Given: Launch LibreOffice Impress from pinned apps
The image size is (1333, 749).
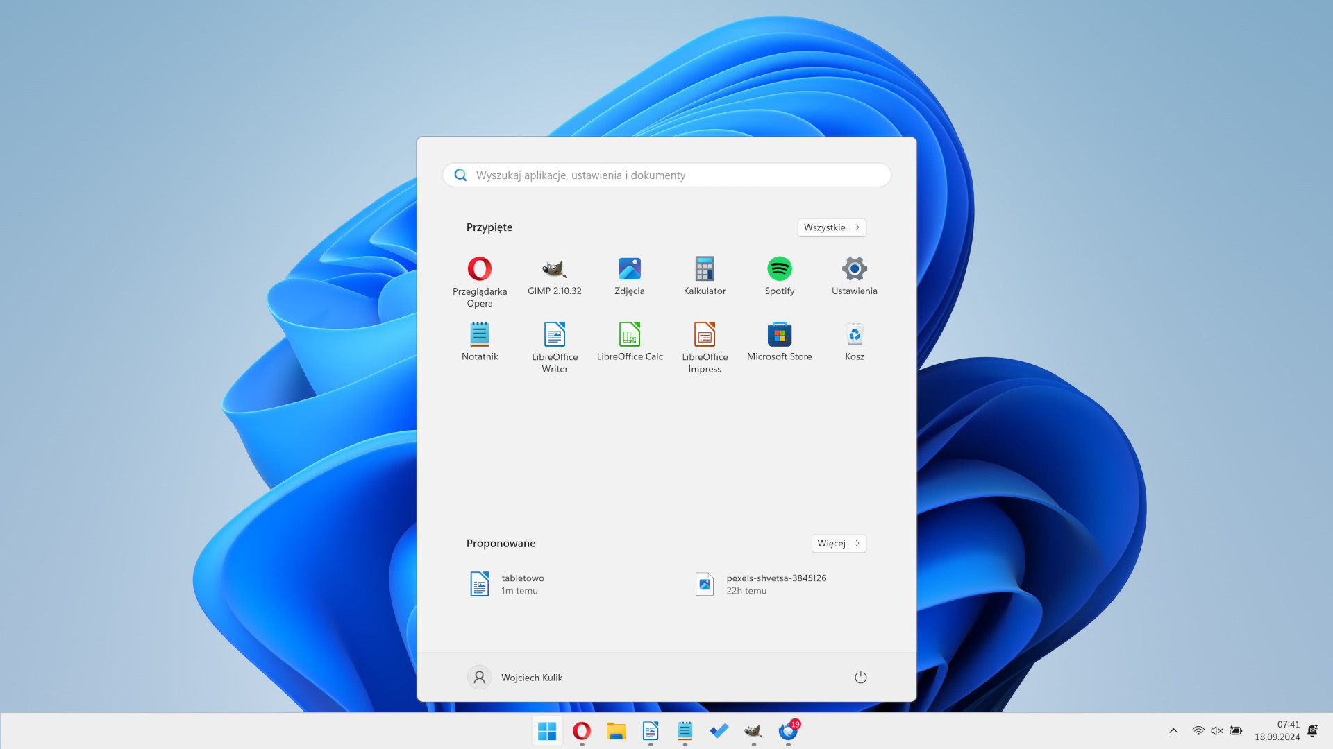Looking at the screenshot, I should point(705,347).
